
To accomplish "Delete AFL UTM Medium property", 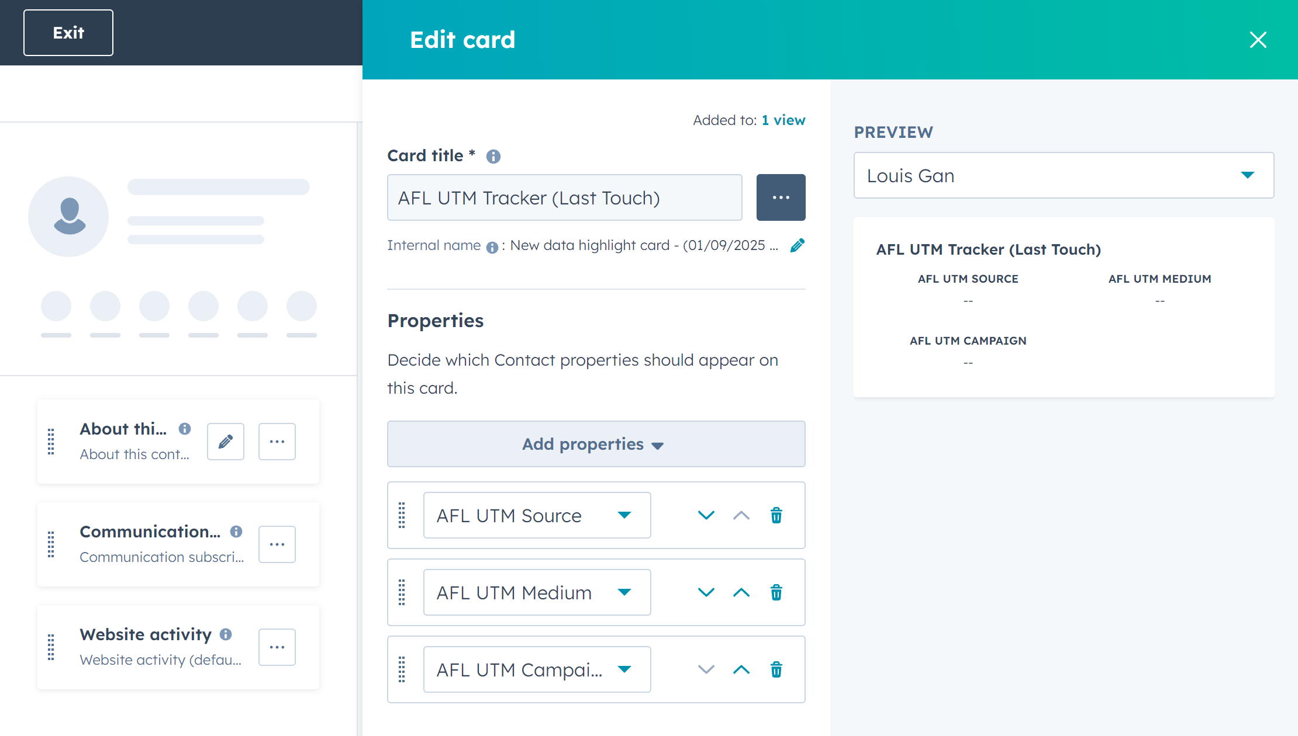I will [776, 592].
